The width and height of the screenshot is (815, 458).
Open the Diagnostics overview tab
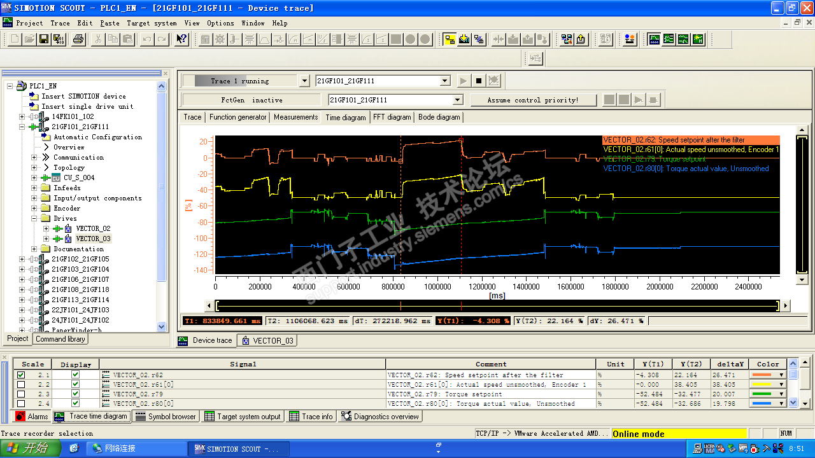380,417
